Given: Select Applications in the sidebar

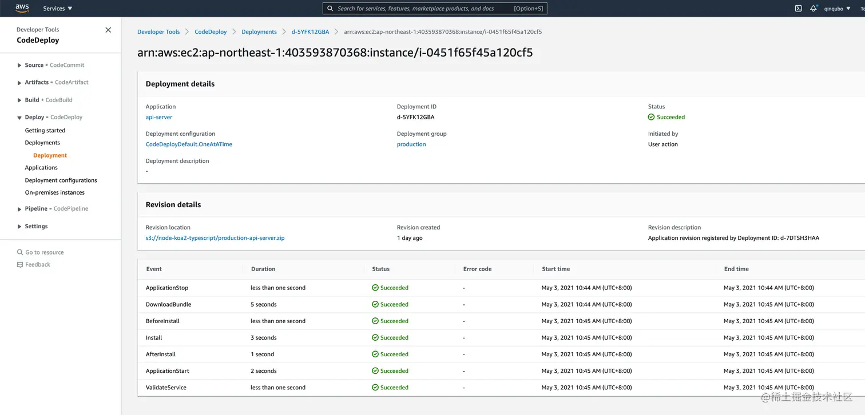Looking at the screenshot, I should (41, 167).
